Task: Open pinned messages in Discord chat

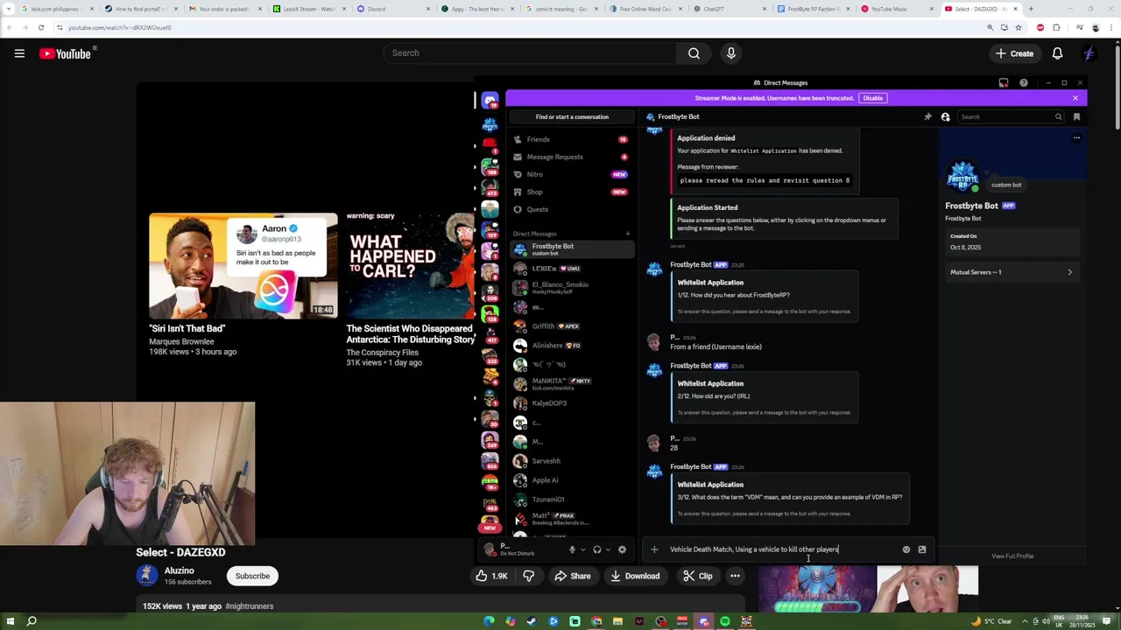Action: tap(927, 116)
